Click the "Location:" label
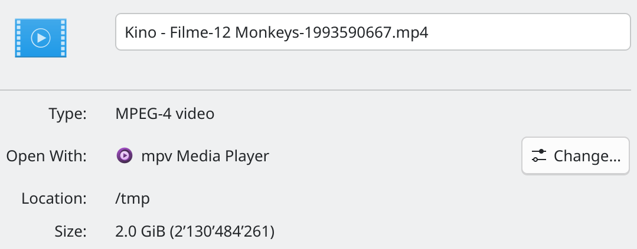The height and width of the screenshot is (249, 637). pyautogui.click(x=54, y=198)
